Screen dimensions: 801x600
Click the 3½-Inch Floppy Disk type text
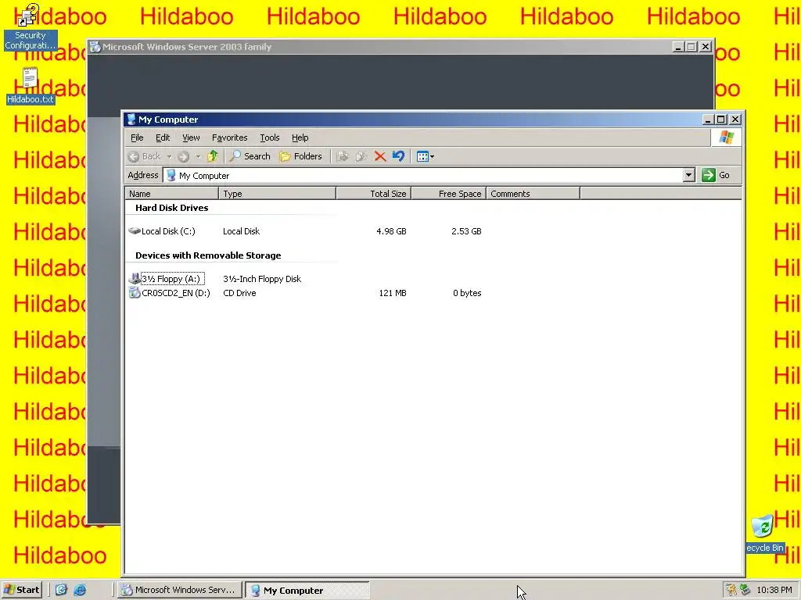[x=262, y=279]
